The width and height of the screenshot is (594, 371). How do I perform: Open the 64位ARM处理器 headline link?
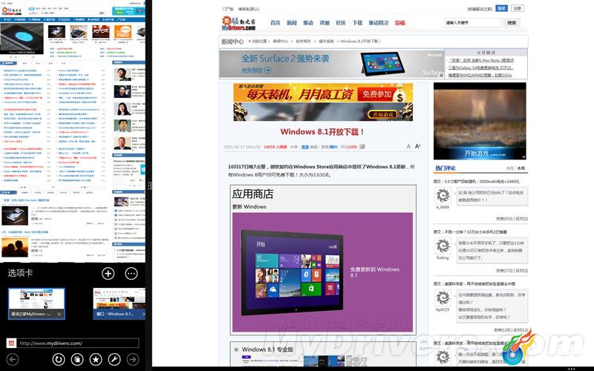pos(480,75)
